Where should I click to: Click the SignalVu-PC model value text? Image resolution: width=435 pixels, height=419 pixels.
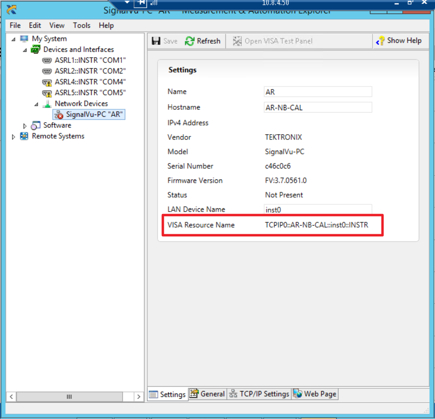pyautogui.click(x=284, y=152)
